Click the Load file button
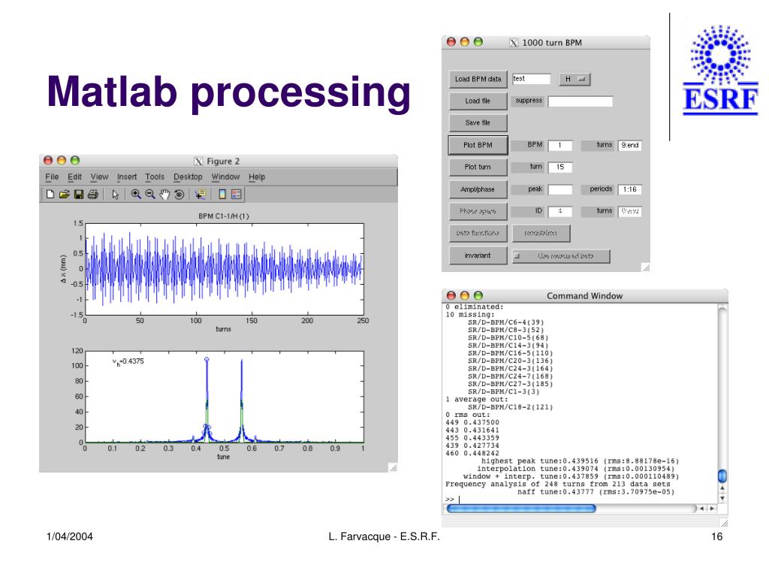The width and height of the screenshot is (769, 577). [478, 101]
